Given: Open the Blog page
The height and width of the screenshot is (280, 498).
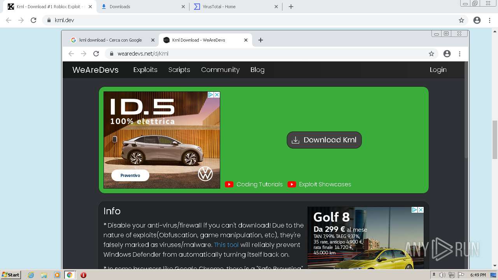Looking at the screenshot, I should click(257, 70).
